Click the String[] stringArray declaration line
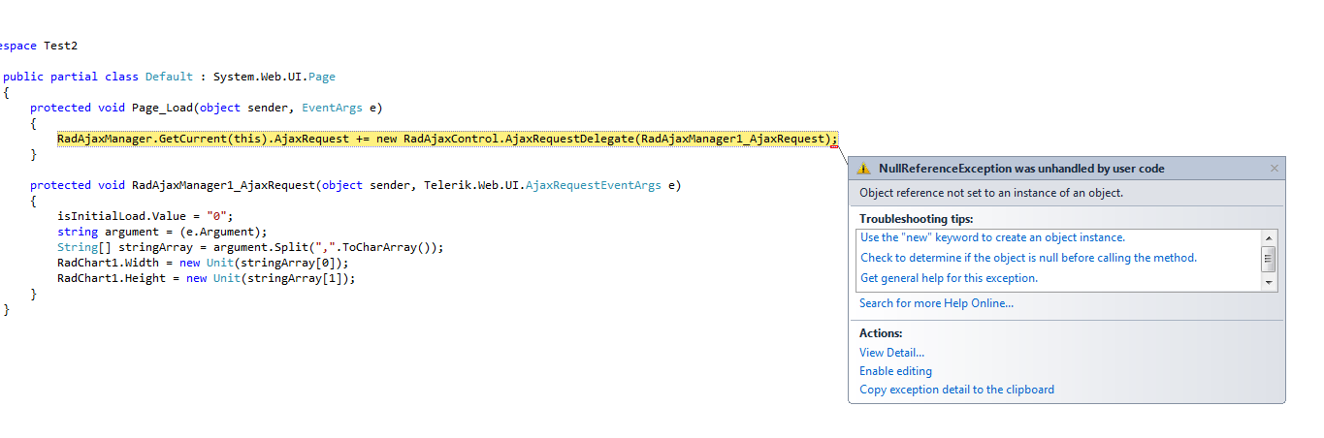Image resolution: width=1324 pixels, height=438 pixels. (249, 247)
